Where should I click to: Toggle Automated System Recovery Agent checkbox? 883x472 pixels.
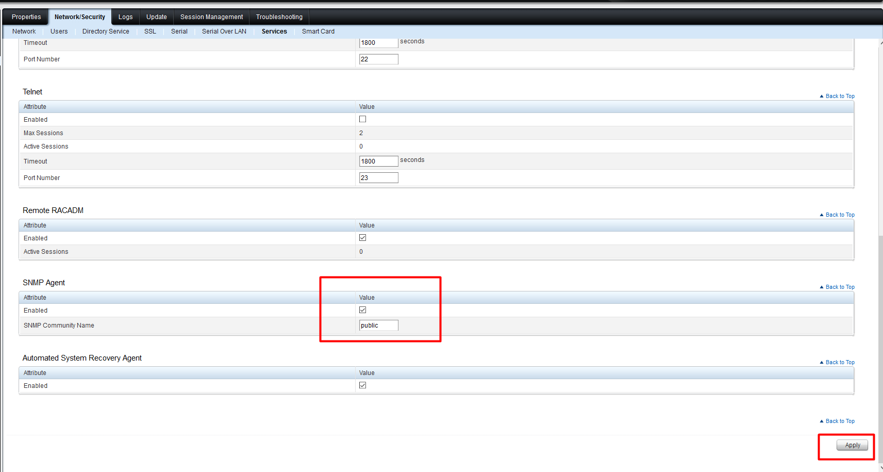point(363,385)
